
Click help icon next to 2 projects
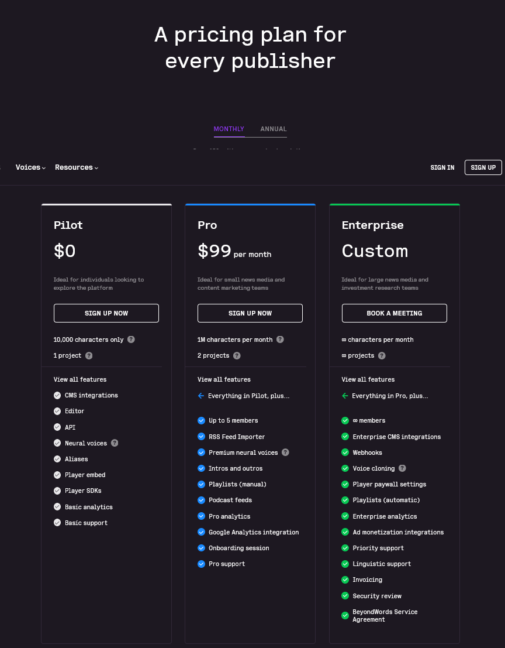[x=237, y=355]
